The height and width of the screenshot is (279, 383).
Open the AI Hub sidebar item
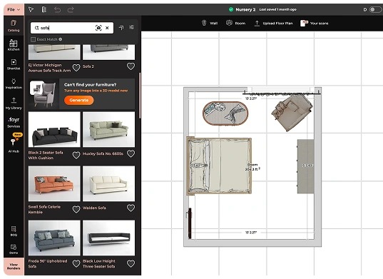pyautogui.click(x=14, y=144)
